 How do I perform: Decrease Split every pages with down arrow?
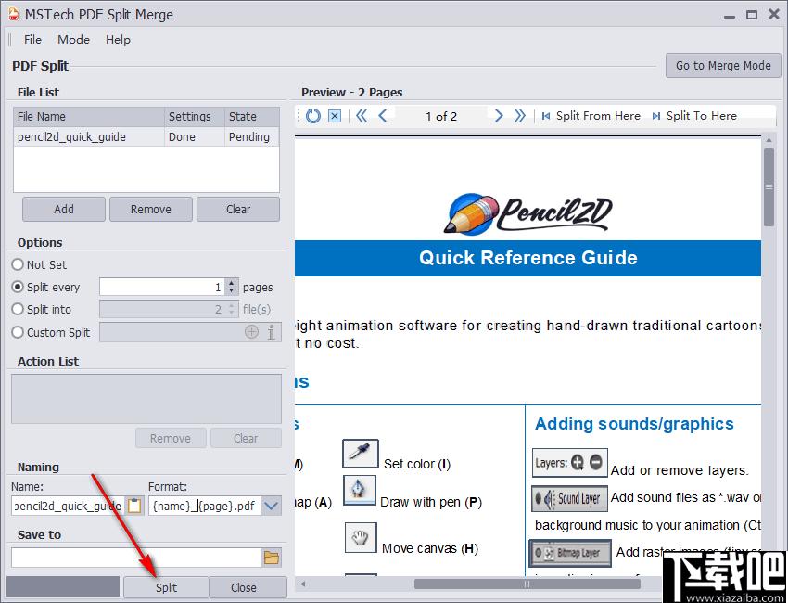[x=231, y=291]
